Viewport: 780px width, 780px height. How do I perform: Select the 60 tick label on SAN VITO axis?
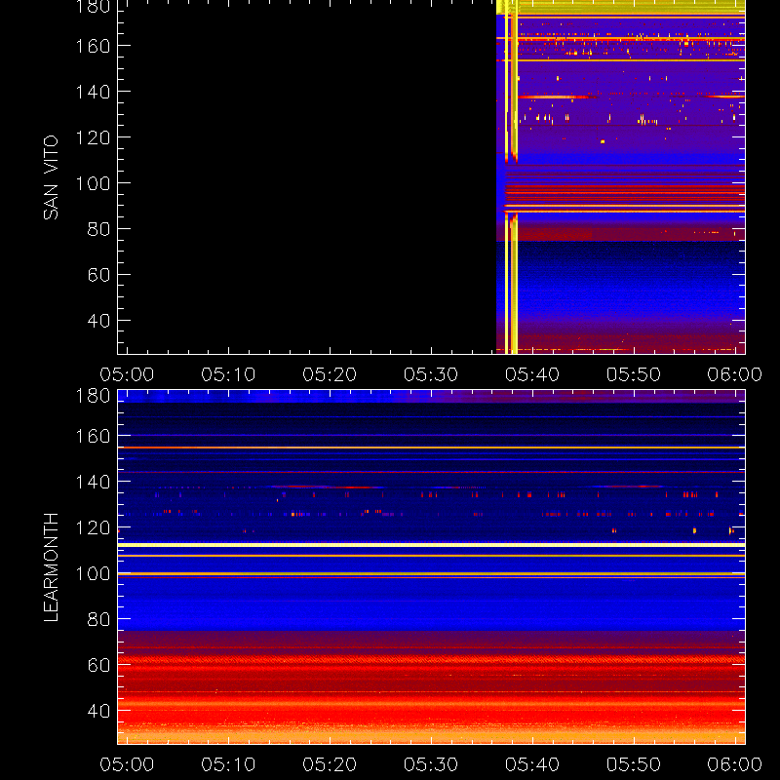99,275
